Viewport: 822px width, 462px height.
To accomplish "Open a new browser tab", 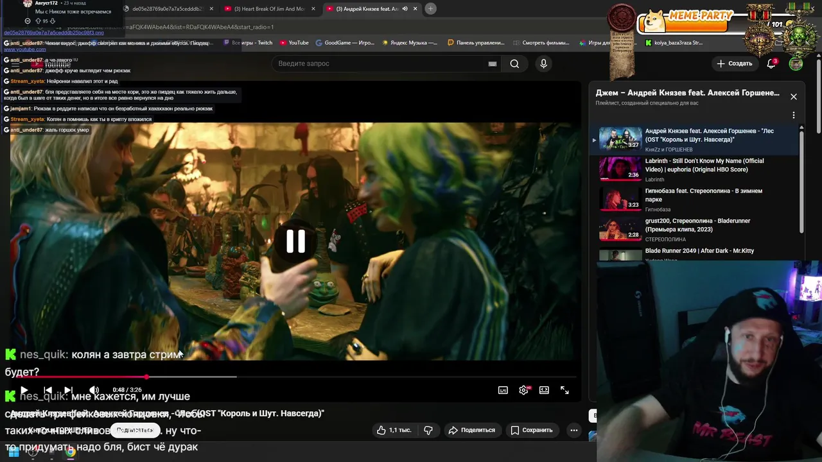I will pos(430,8).
